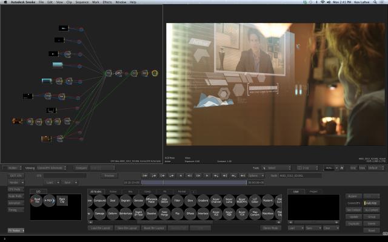
Task: Click the EXIT CFX button
Action: click(x=16, y=175)
